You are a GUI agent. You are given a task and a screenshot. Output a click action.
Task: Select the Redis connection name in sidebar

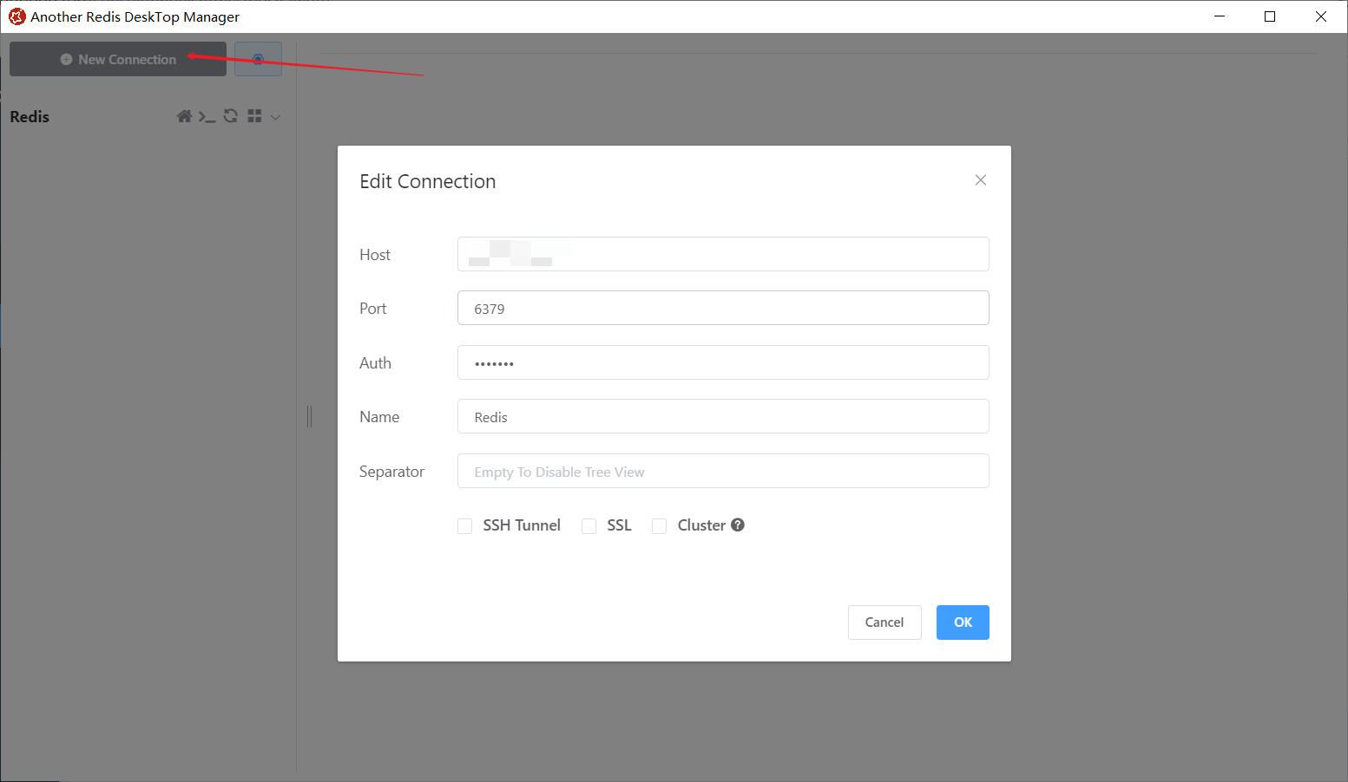[30, 117]
